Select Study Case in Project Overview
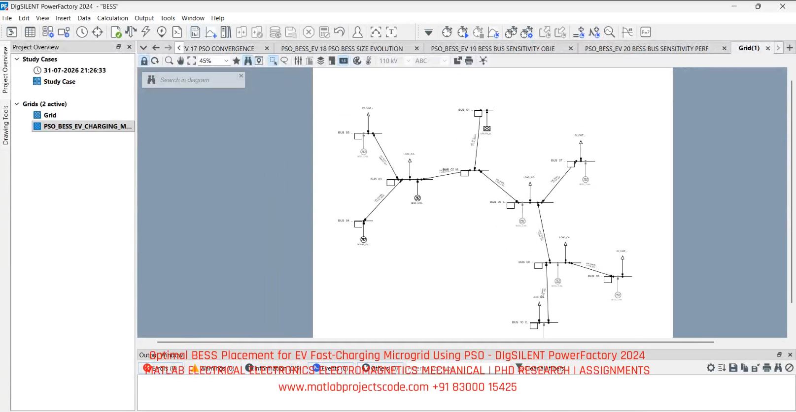Viewport: 796px width, 412px height. point(59,82)
